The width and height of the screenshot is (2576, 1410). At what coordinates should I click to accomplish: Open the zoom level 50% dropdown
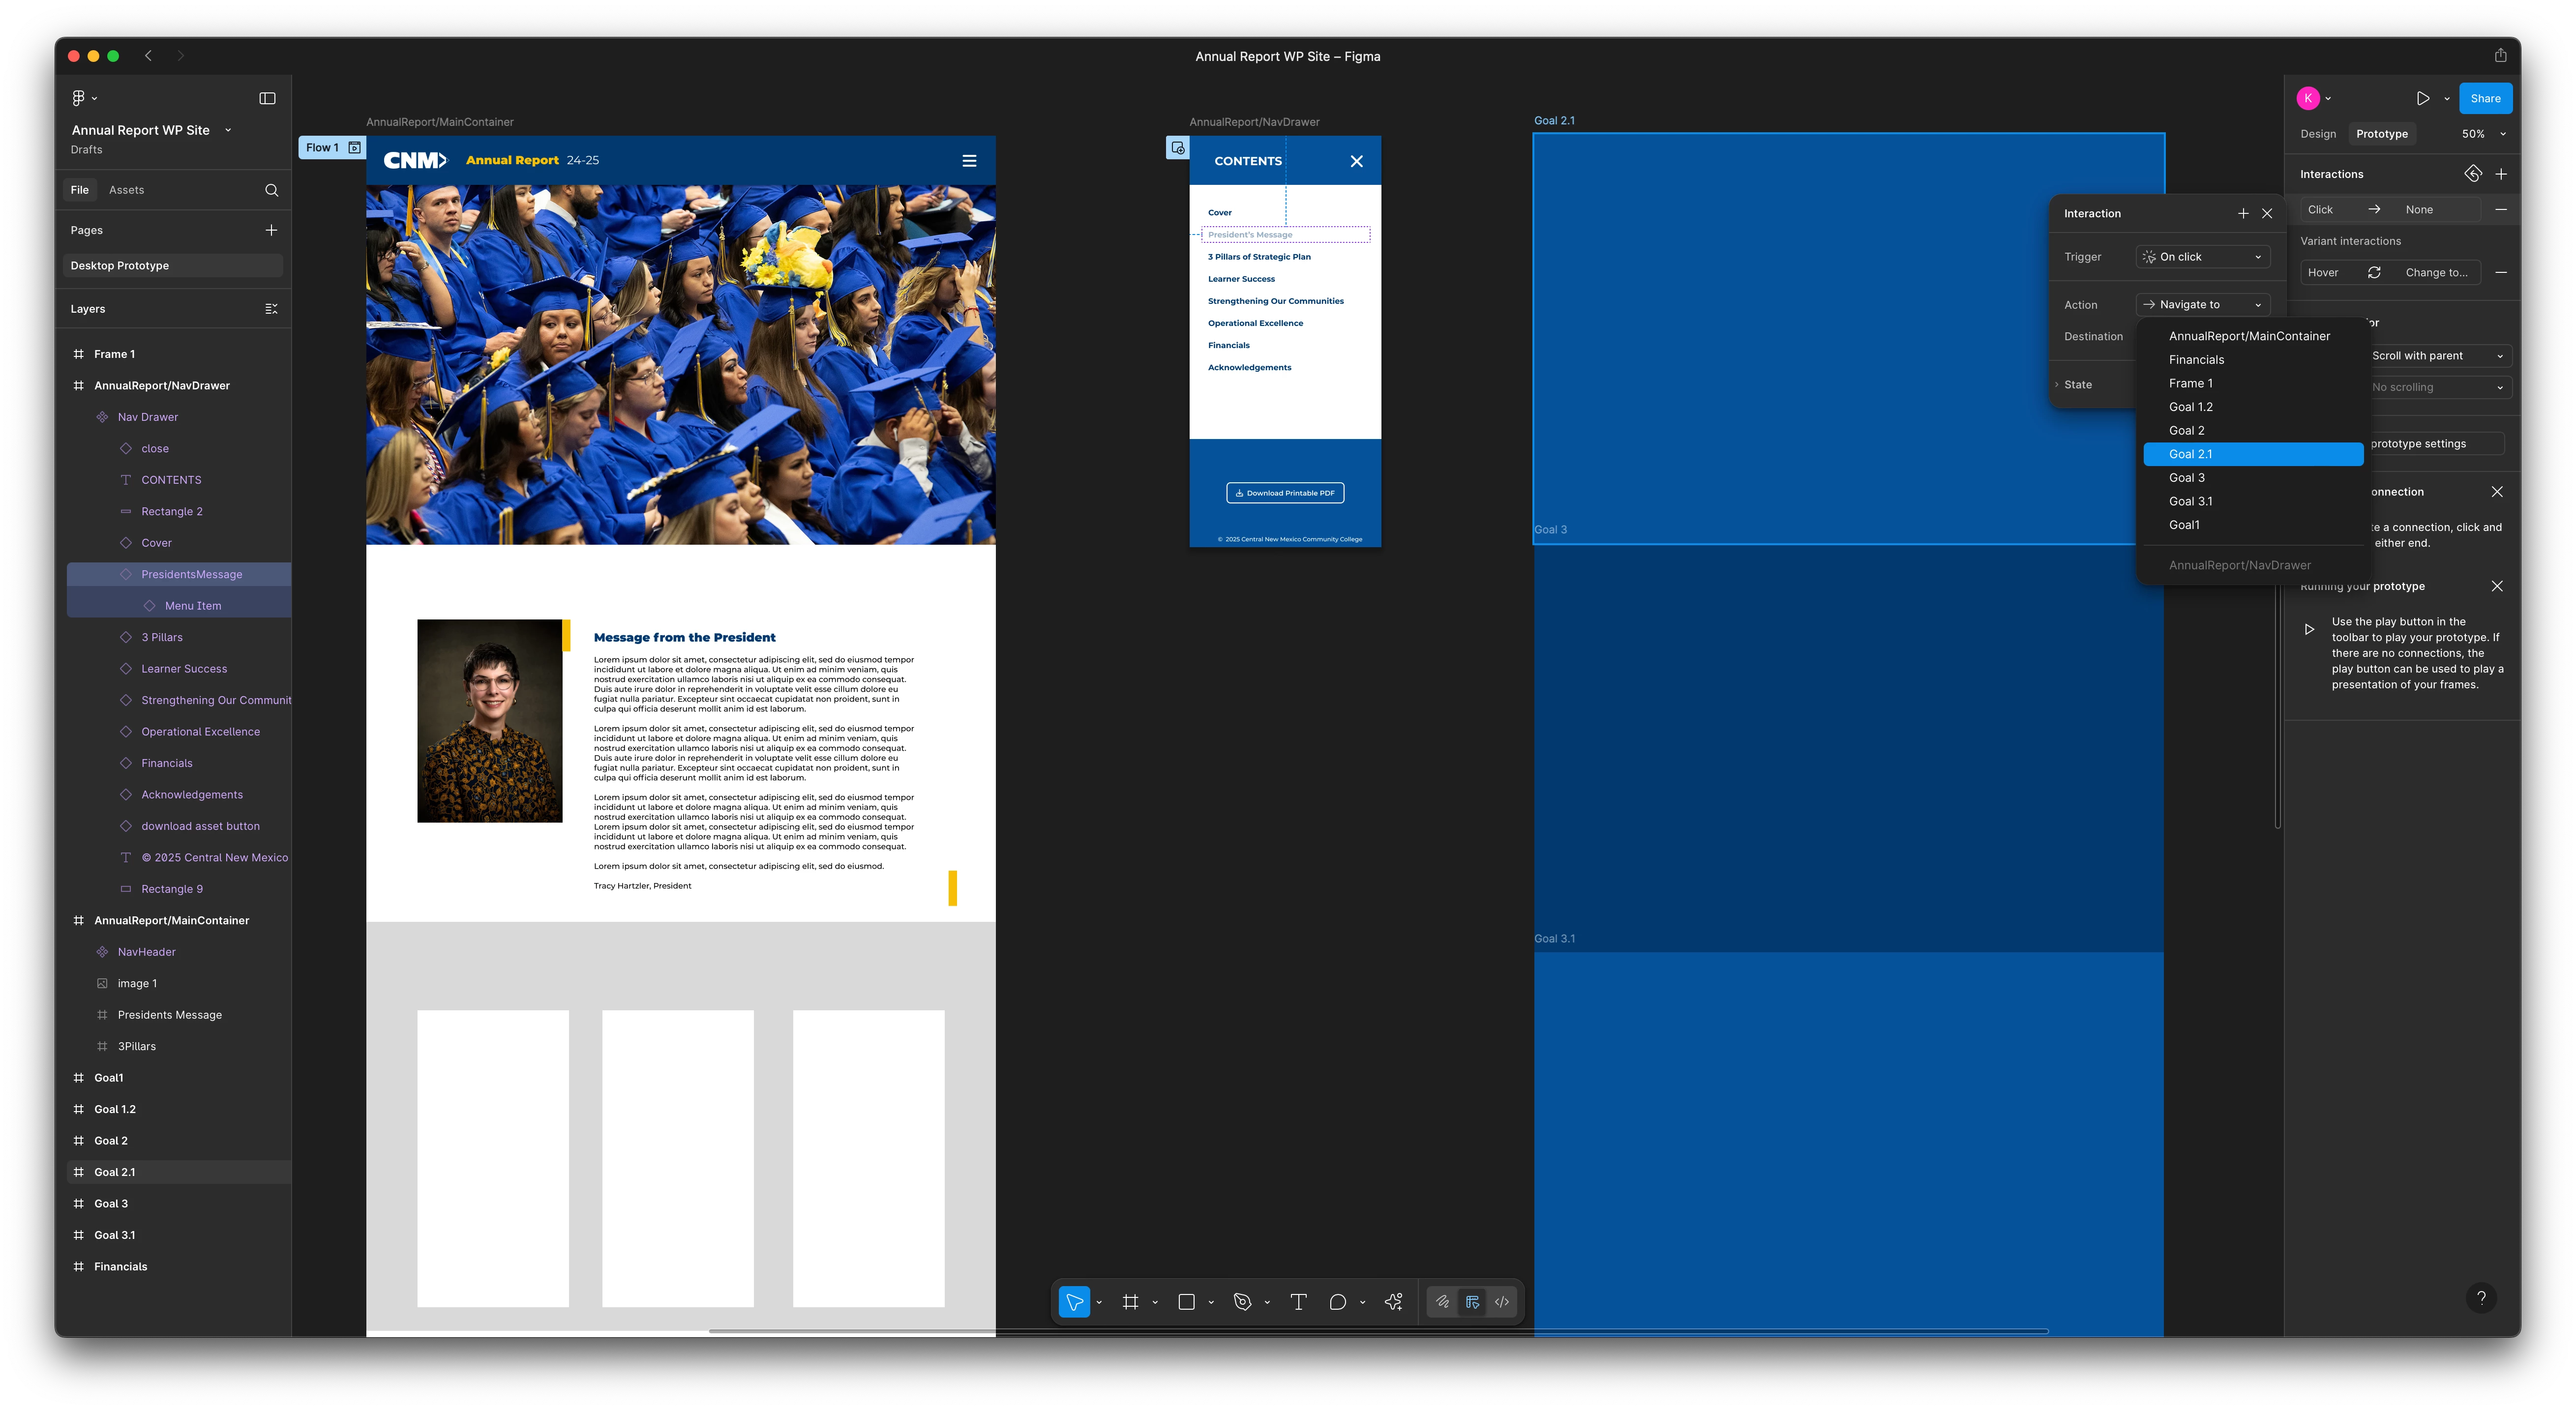tap(2484, 134)
